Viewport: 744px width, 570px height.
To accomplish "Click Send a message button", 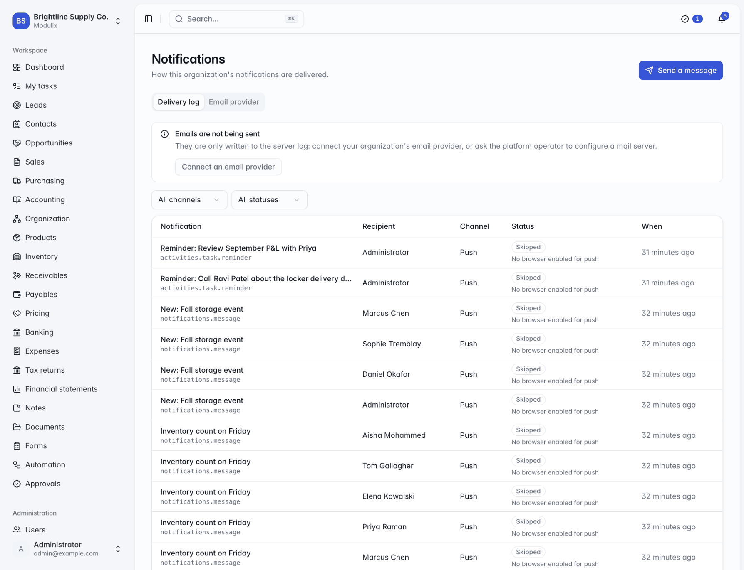I will point(680,71).
